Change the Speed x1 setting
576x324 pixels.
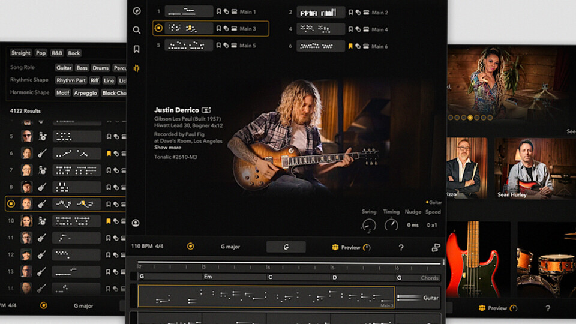432,225
